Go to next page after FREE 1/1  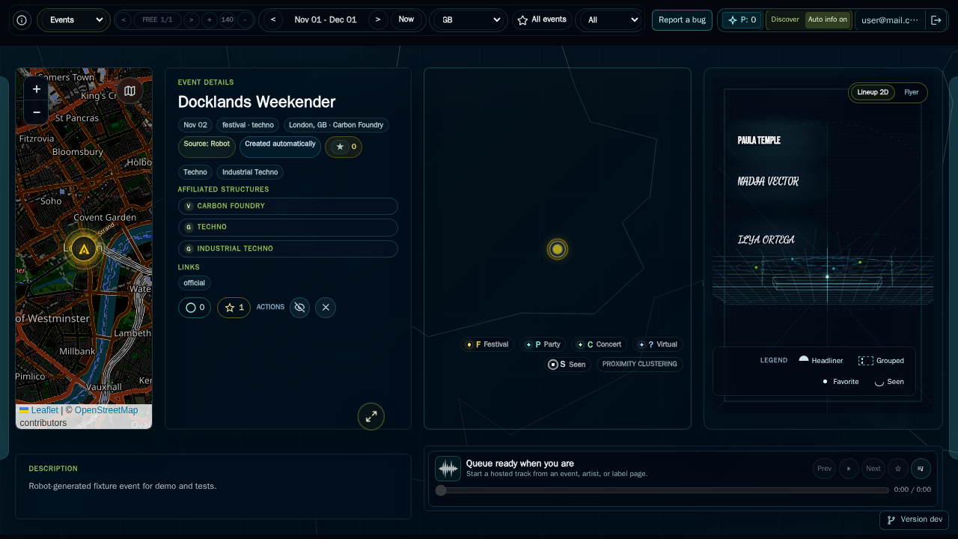[192, 20]
